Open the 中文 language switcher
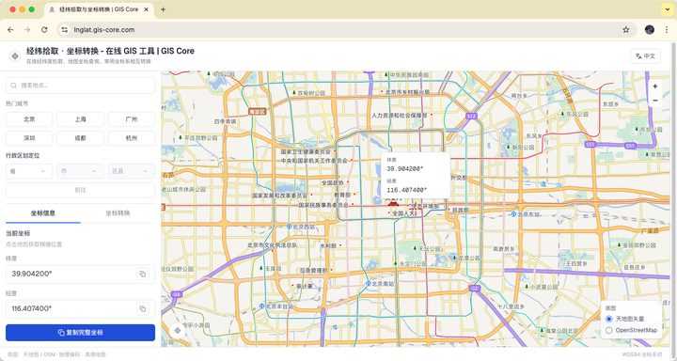Screen dimensions: 677x361 pyautogui.click(x=645, y=56)
